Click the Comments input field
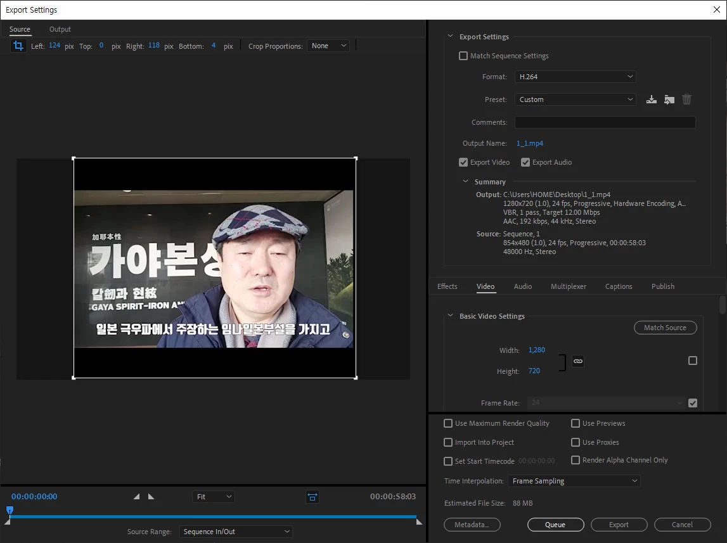Viewport: 727px width, 543px height. tap(605, 122)
